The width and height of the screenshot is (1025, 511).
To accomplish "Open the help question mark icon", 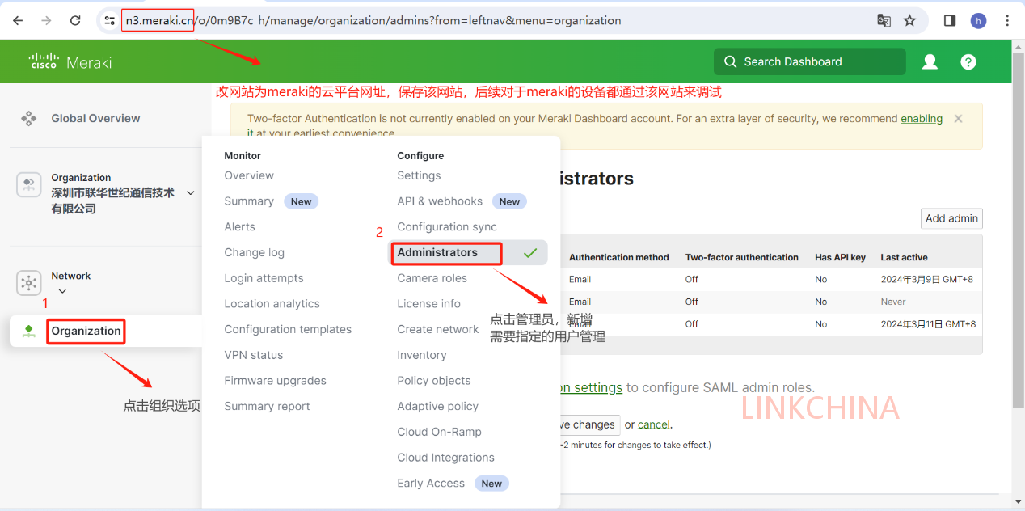I will click(x=968, y=61).
